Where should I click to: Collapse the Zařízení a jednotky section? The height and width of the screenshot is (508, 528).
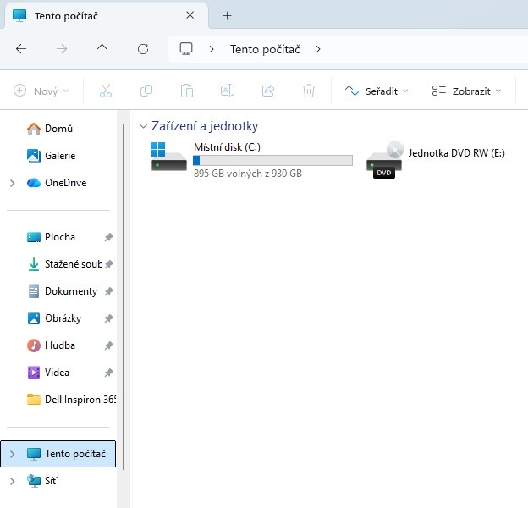click(x=142, y=126)
